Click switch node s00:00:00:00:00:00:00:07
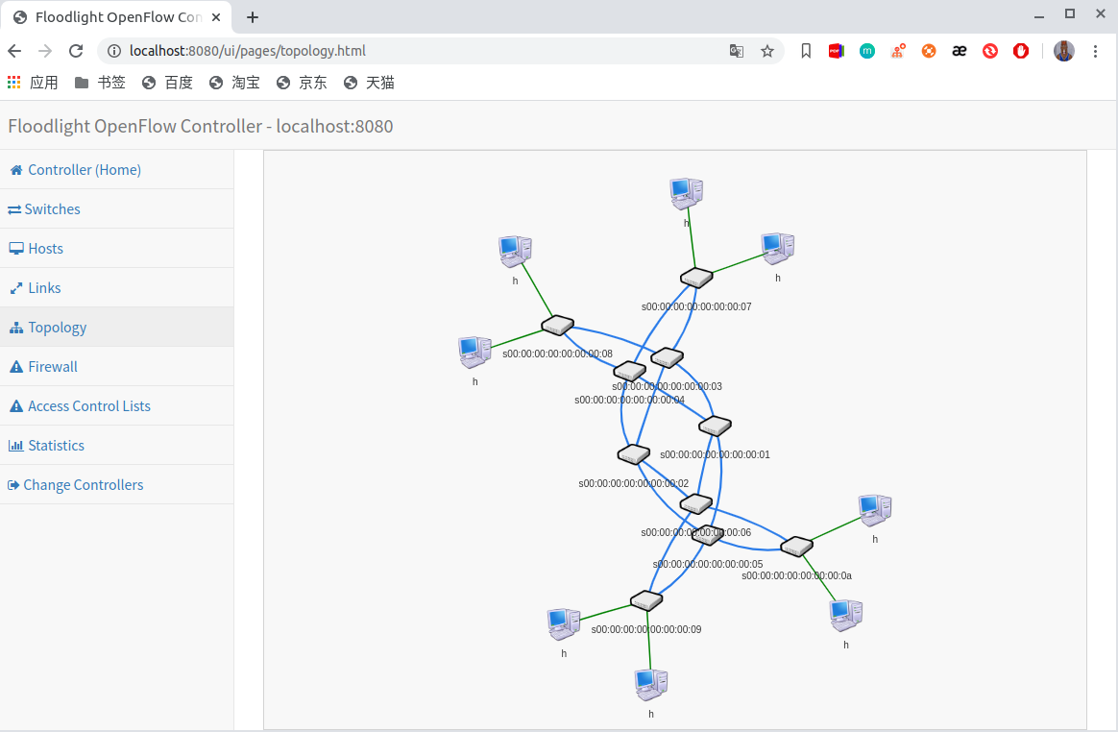The width and height of the screenshot is (1118, 732). click(696, 277)
